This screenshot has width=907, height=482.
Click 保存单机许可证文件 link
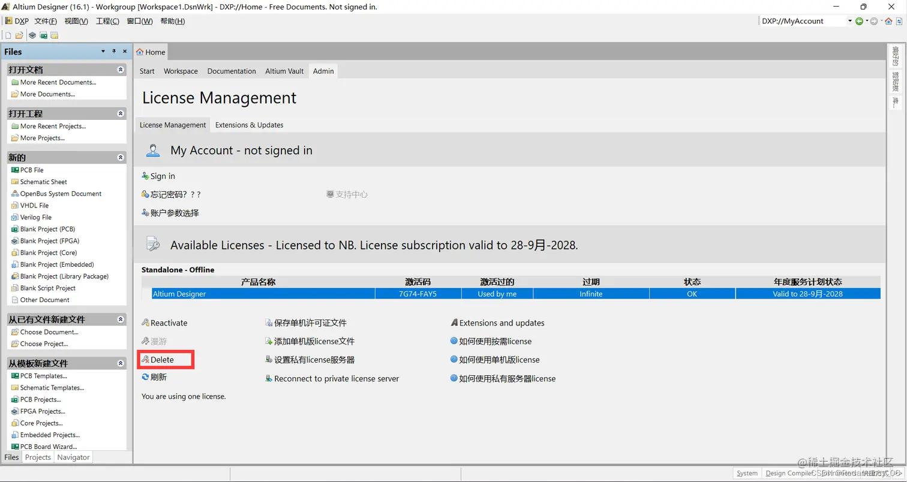(306, 323)
